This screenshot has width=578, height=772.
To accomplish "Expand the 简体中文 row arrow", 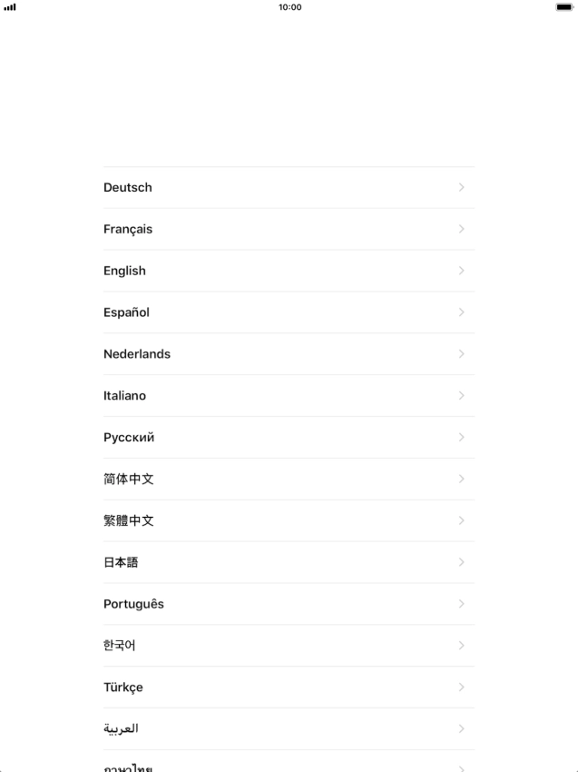I will (462, 479).
